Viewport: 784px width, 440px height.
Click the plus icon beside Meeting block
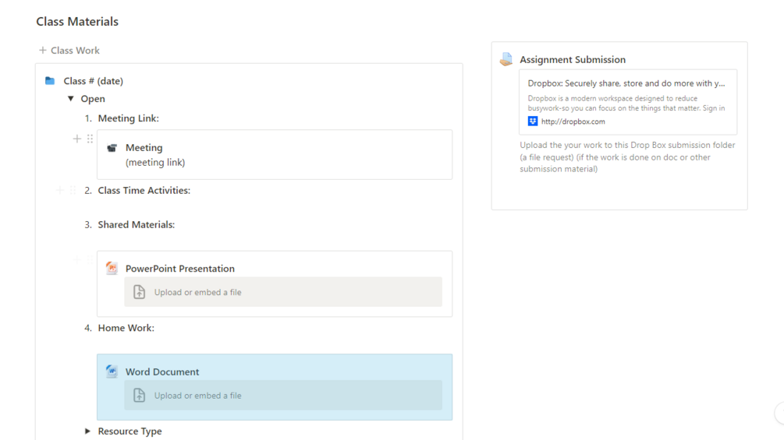(x=76, y=139)
